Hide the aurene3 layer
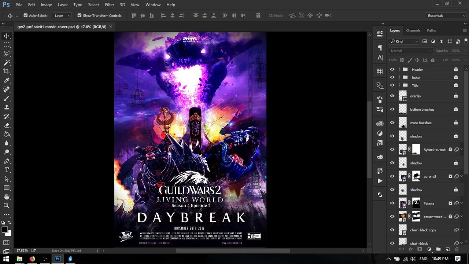Screen dimensions: 469x264 point(392,176)
